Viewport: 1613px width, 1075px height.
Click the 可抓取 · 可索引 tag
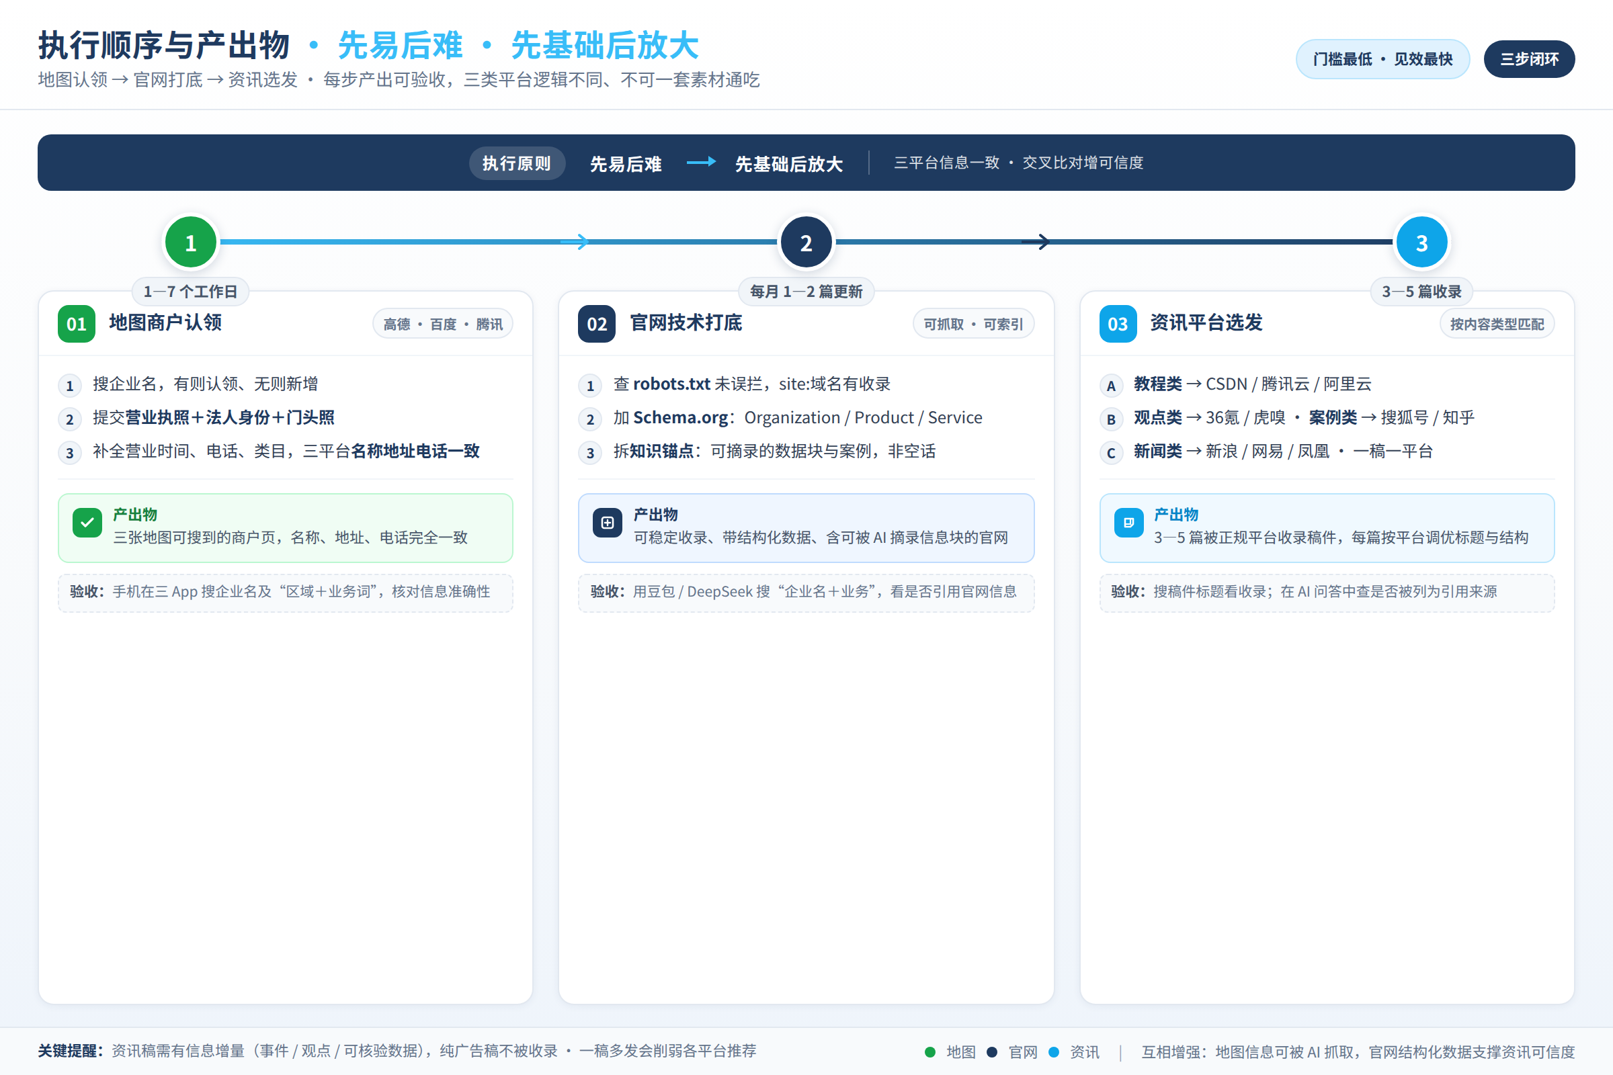[x=973, y=324]
